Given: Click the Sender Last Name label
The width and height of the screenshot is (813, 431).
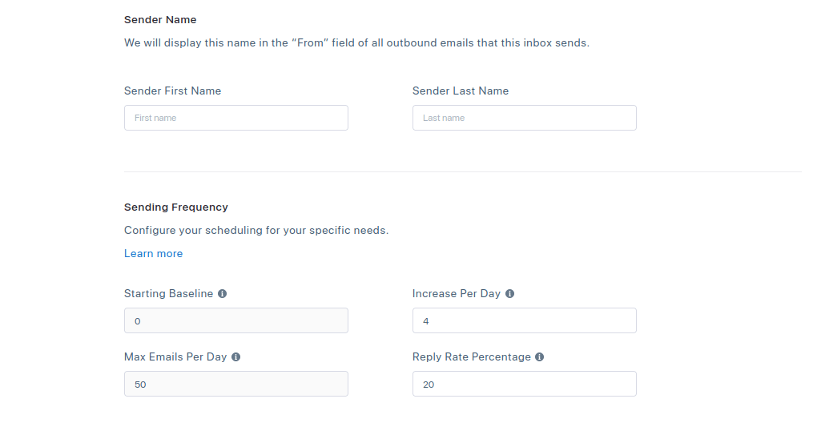Looking at the screenshot, I should click(x=461, y=91).
